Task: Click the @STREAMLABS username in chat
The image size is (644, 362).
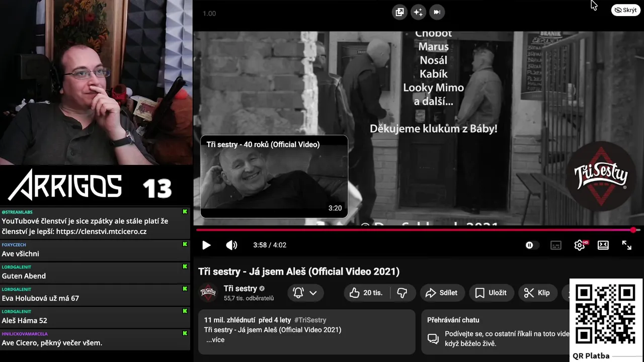Action: [17, 212]
